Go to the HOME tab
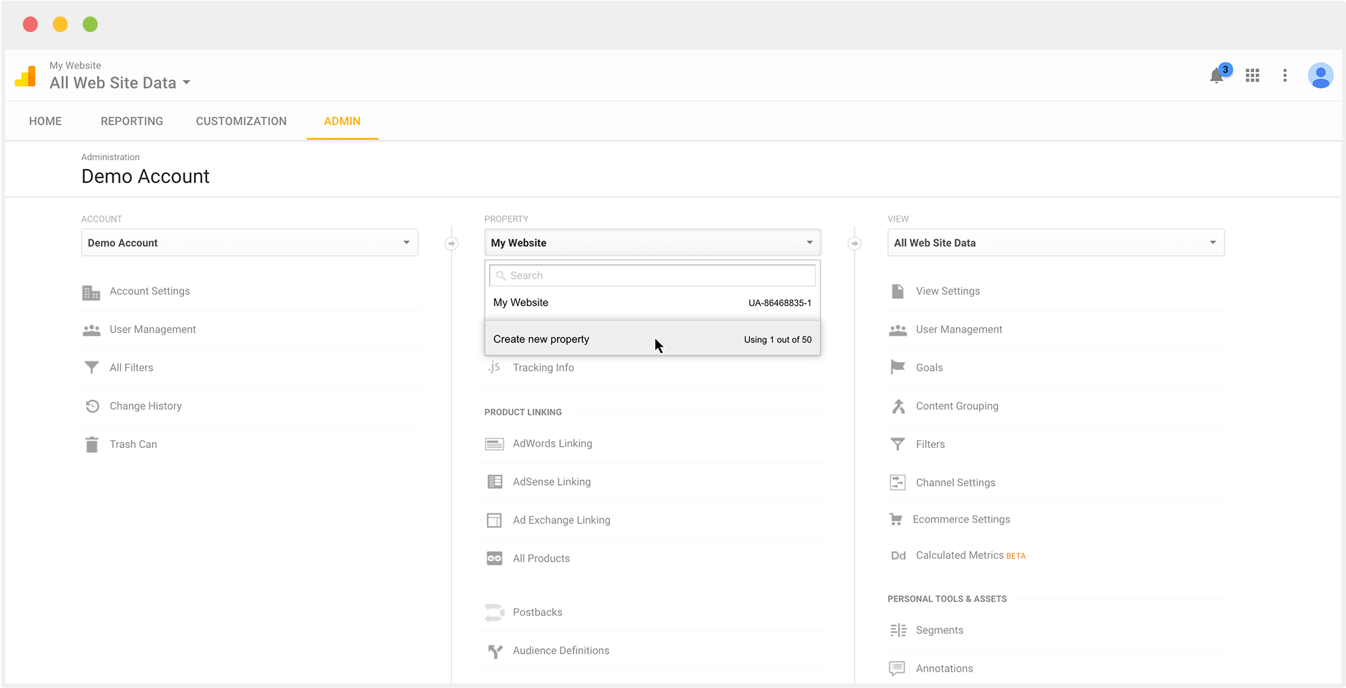The height and width of the screenshot is (688, 1346). pyautogui.click(x=45, y=121)
